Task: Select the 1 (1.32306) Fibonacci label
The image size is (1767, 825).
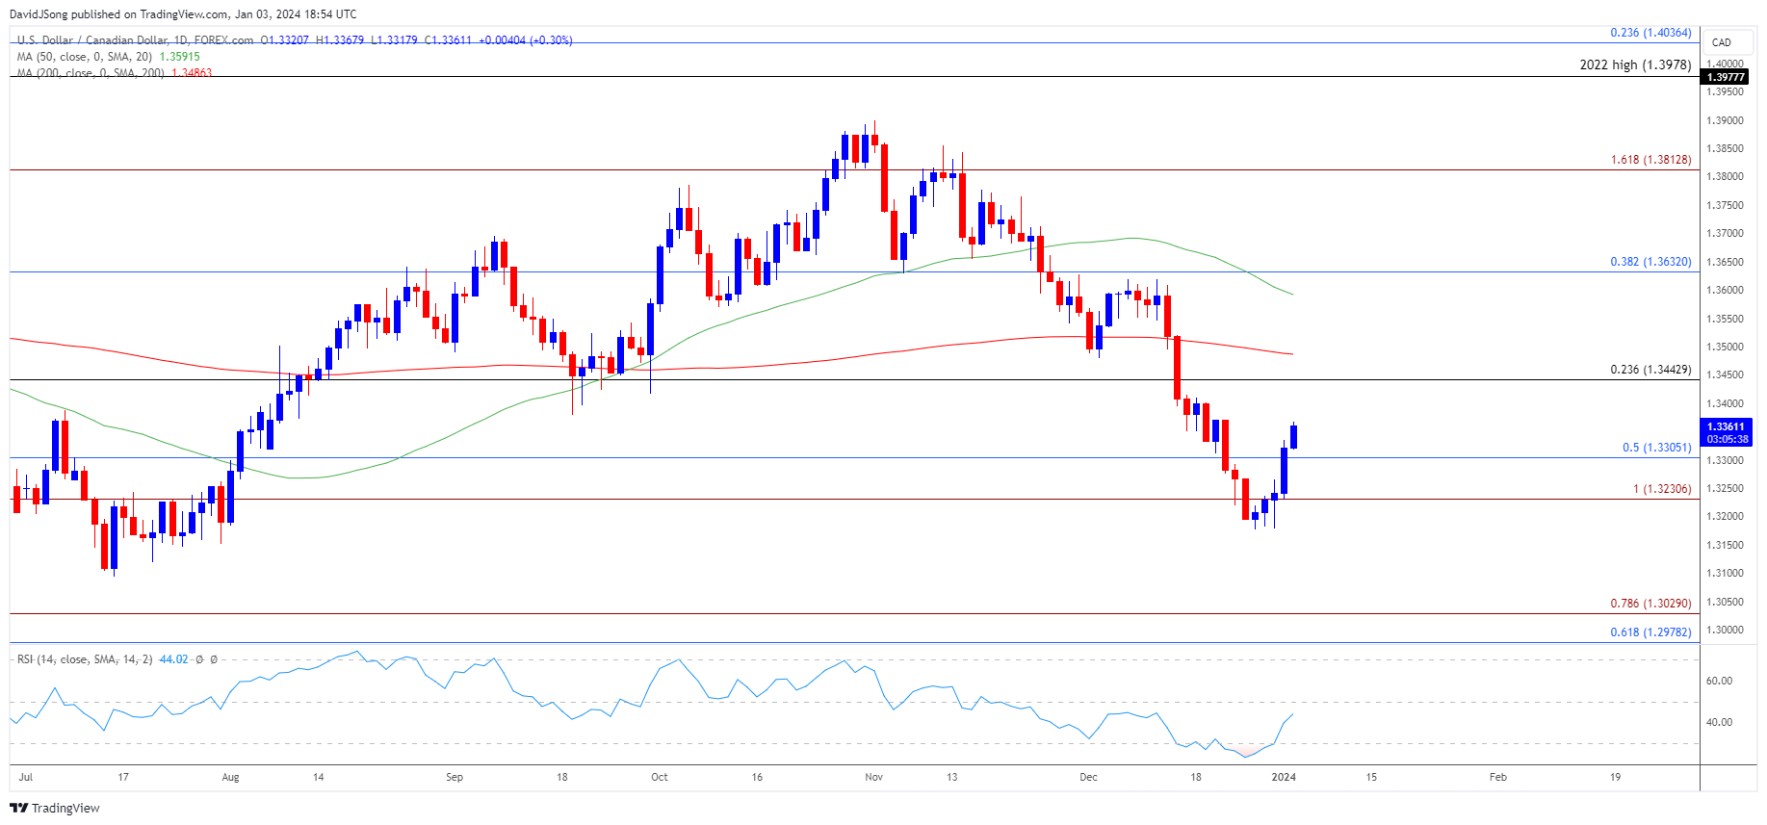Action: 1662,489
